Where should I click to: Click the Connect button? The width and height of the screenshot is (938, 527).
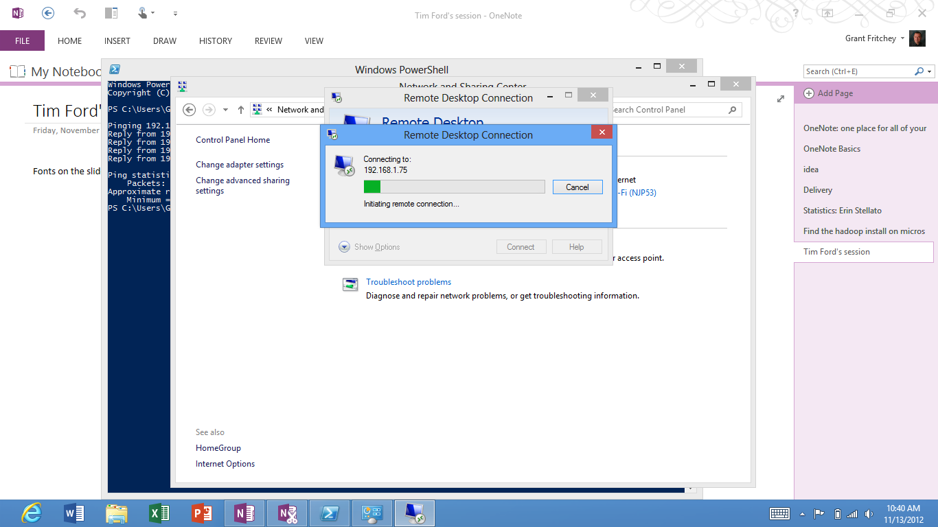pos(521,247)
